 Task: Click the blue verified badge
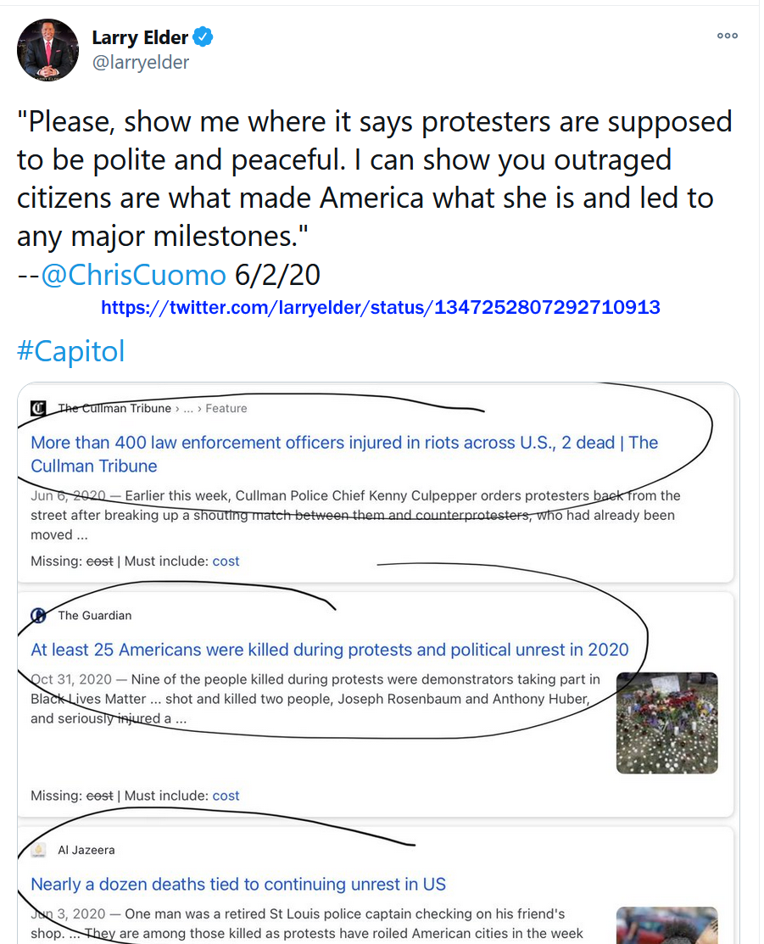(204, 37)
